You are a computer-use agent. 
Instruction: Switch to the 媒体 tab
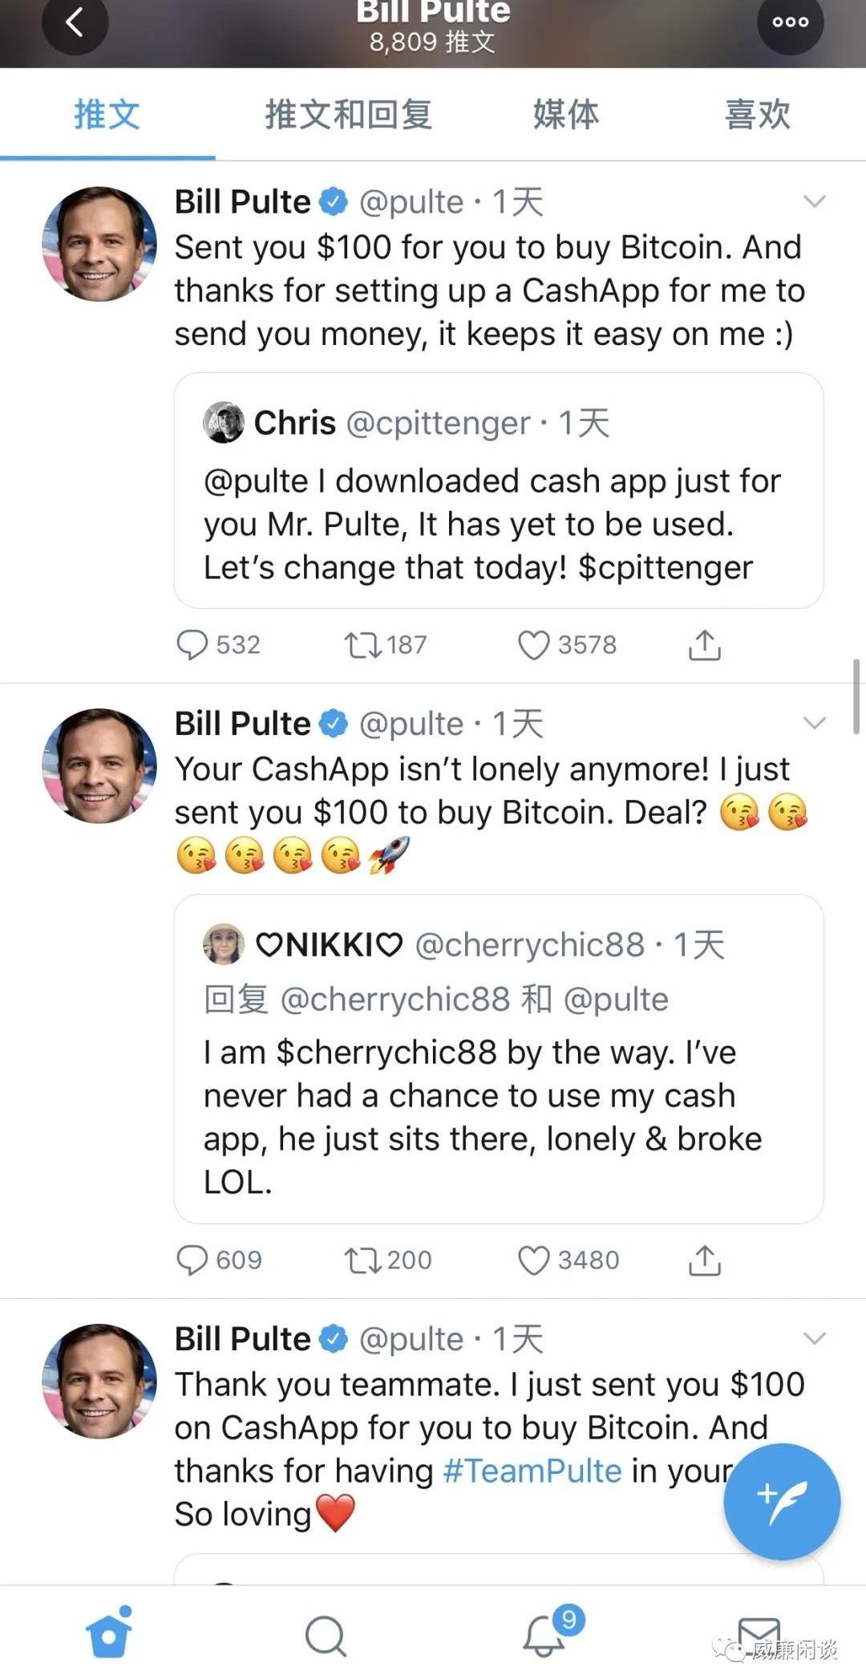566,115
